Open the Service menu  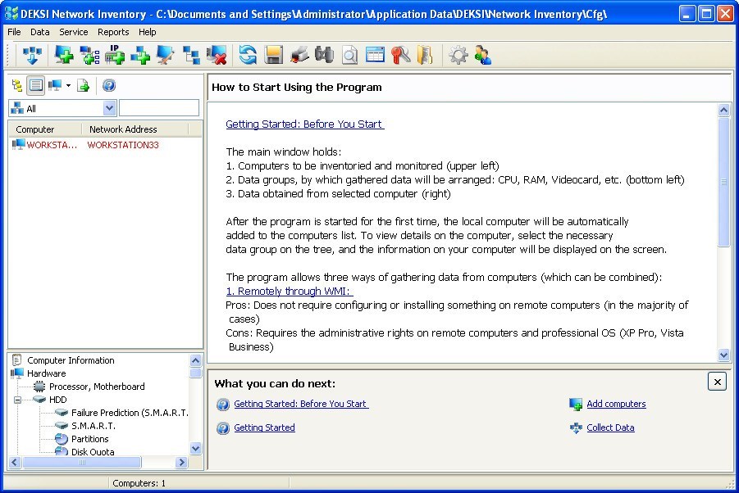tap(74, 32)
